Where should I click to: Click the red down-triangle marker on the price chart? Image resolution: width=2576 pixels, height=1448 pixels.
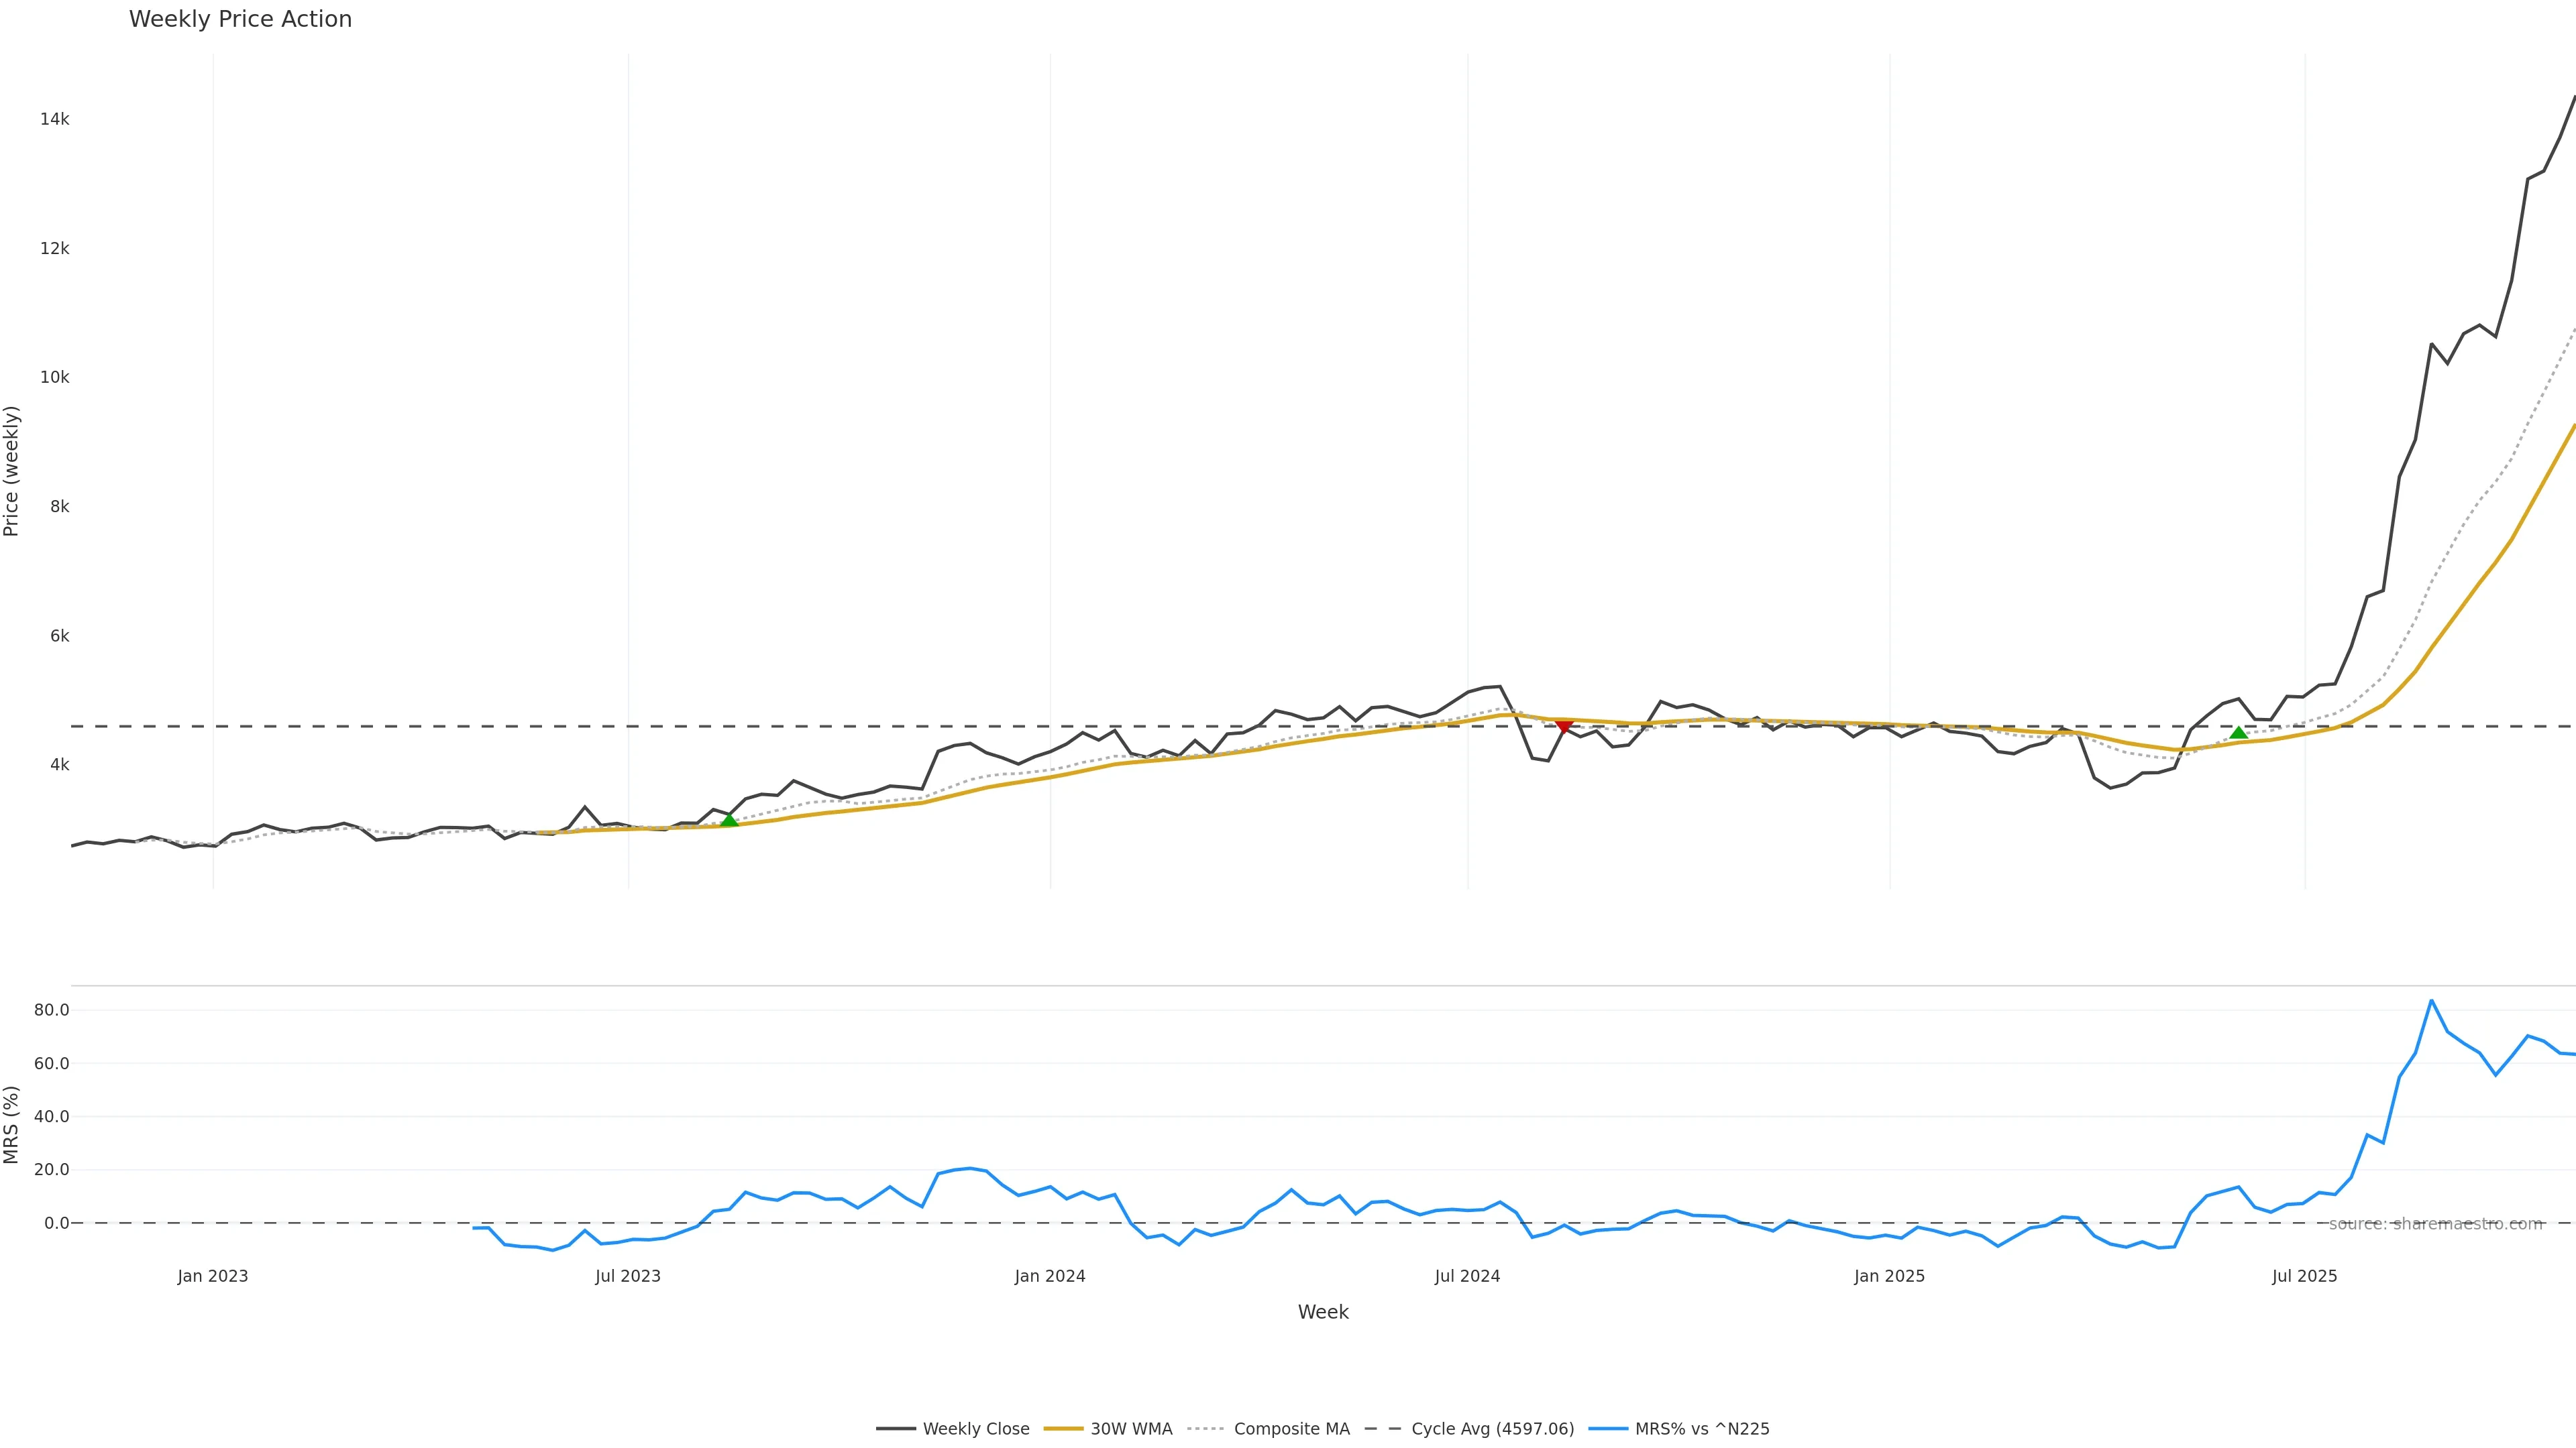[1564, 725]
